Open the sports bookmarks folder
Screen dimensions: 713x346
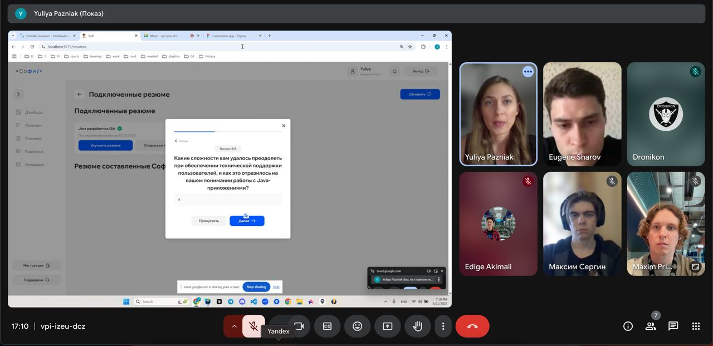pyautogui.click(x=72, y=56)
